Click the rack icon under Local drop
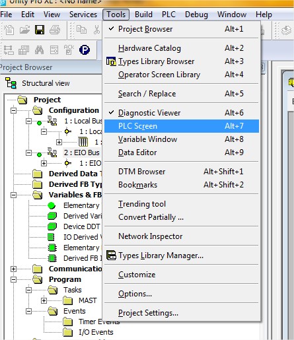 [83, 142]
